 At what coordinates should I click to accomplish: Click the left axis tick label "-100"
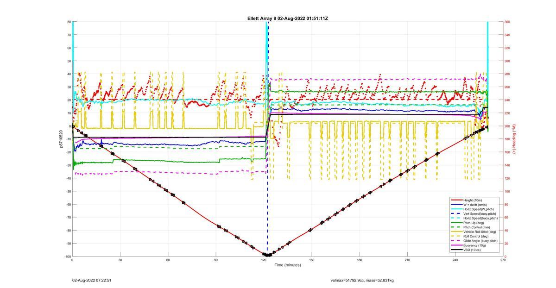coord(68,257)
